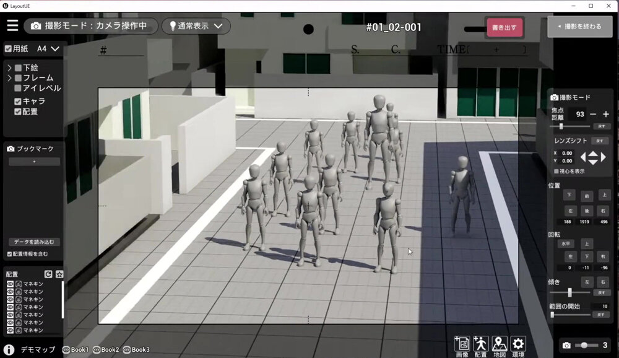
Task: Open the 地図 map icon
Action: click(499, 344)
